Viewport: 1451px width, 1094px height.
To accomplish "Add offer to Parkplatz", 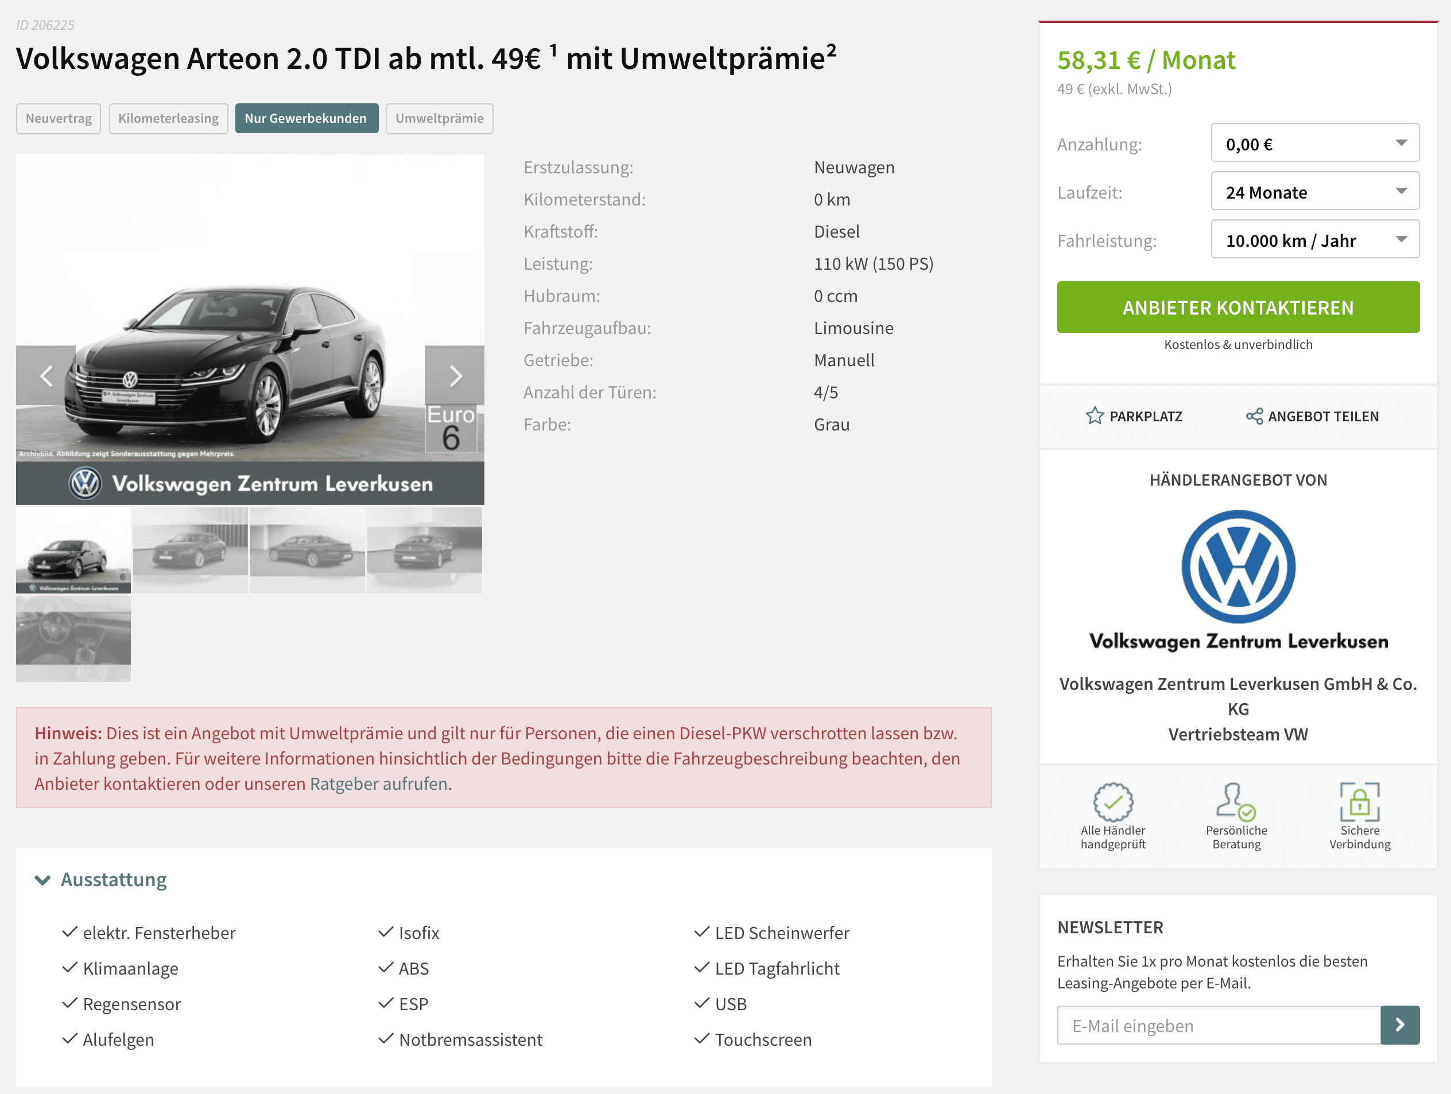I will 1134,416.
